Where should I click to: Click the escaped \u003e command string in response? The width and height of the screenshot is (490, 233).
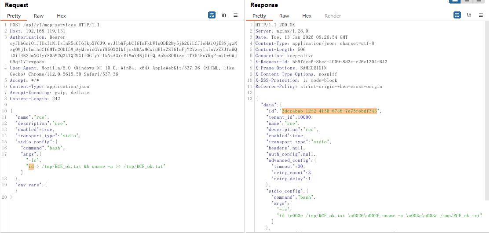(379, 216)
